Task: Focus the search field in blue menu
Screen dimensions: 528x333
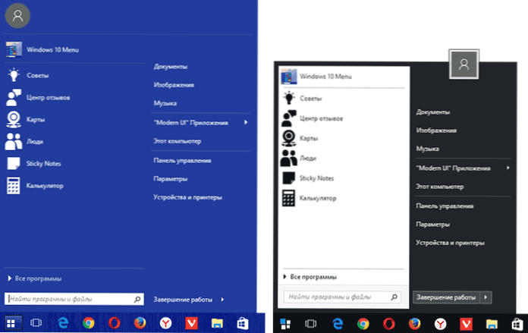Action: tap(74, 299)
